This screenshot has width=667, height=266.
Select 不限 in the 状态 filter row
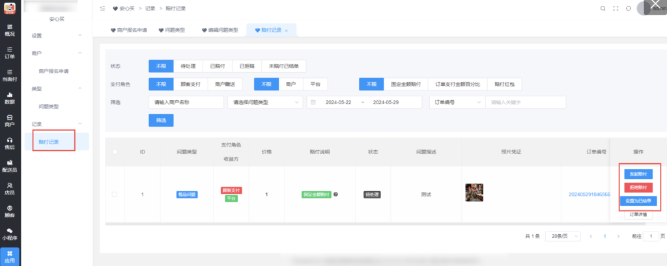pyautogui.click(x=162, y=66)
